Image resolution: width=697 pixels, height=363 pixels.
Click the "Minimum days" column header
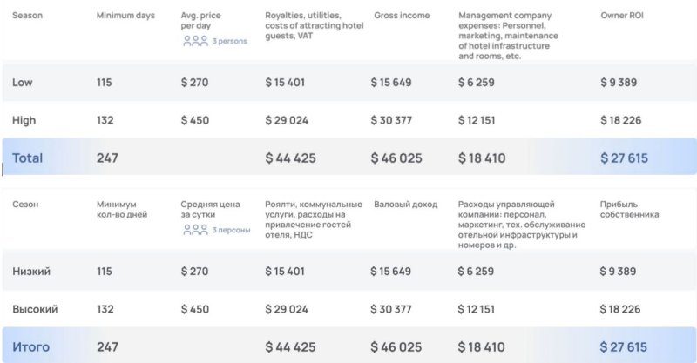pyautogui.click(x=124, y=17)
